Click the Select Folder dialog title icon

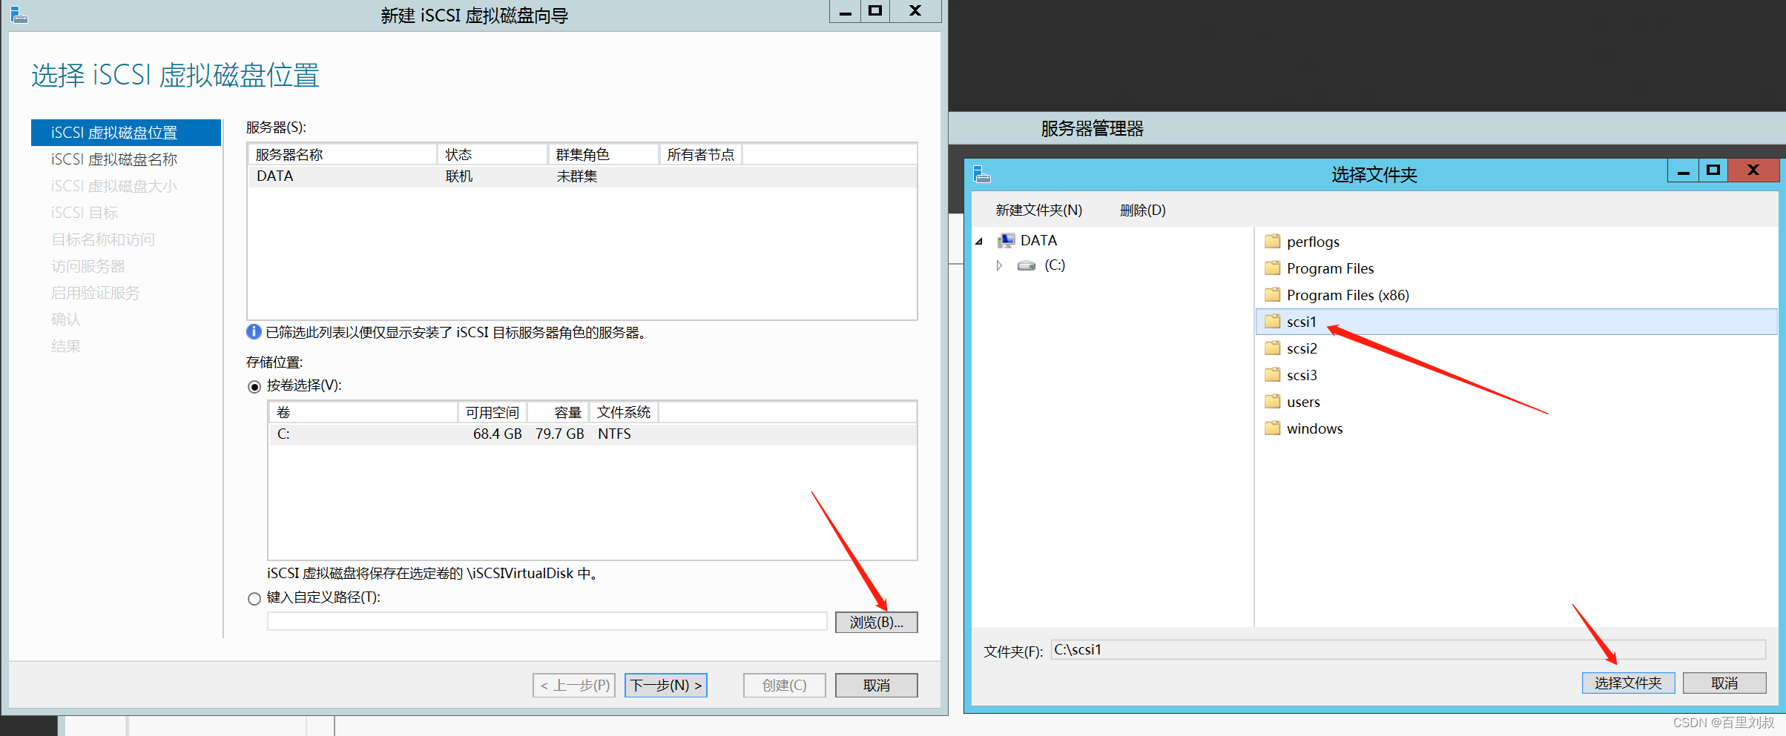pyautogui.click(x=982, y=174)
